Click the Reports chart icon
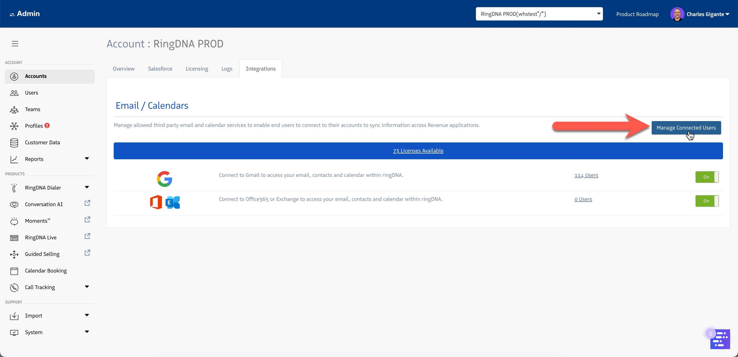The height and width of the screenshot is (357, 738). tap(14, 159)
